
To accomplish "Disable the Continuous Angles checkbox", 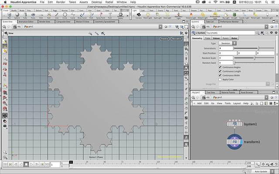I will [220, 67].
